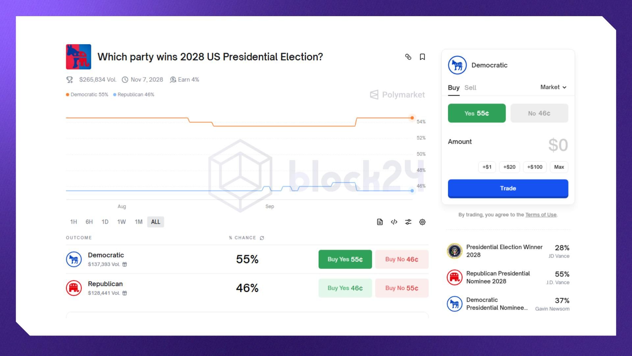Open chart filter sliders icon
This screenshot has width=632, height=356.
click(x=408, y=222)
